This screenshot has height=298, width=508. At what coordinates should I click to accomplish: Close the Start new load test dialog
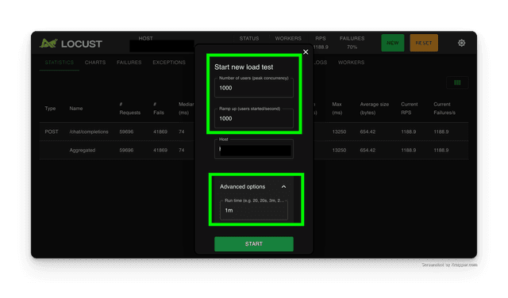(306, 52)
